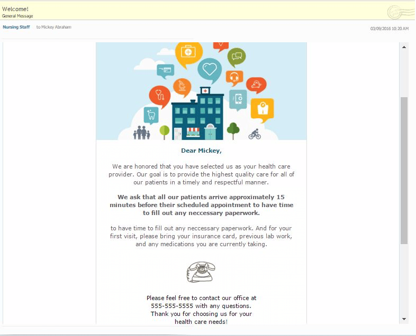This screenshot has height=336, width=416.
Task: Click the insurance card teal bubble icon
Action: pos(166,71)
